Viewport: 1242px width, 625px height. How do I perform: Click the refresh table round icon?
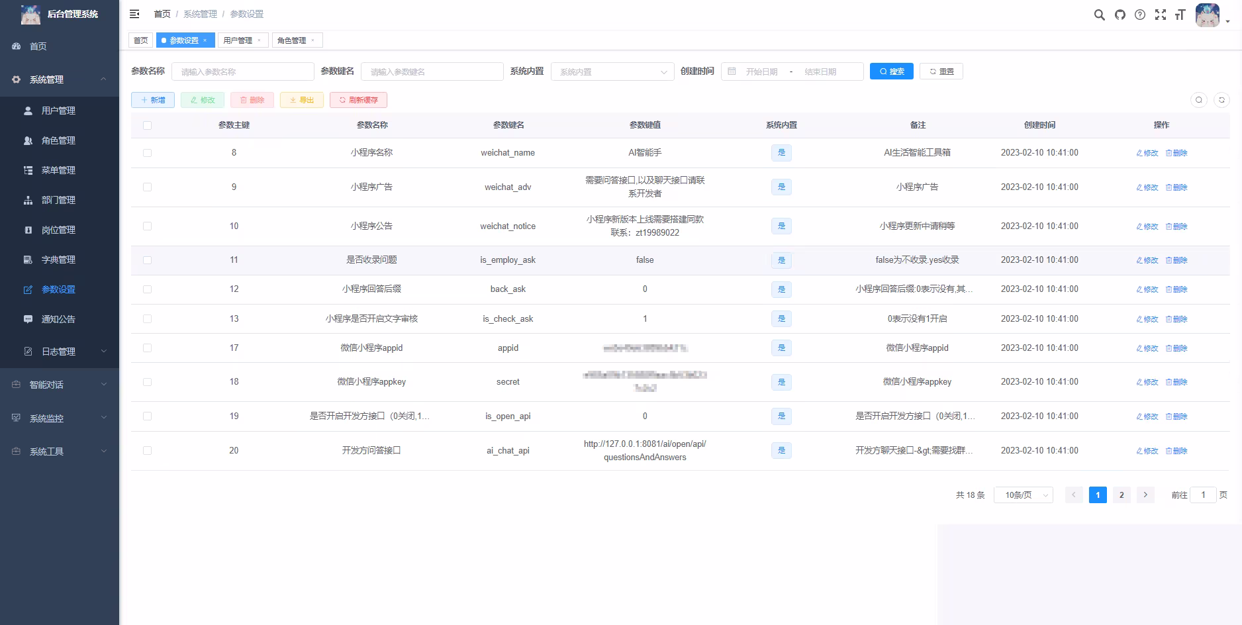(x=1222, y=100)
